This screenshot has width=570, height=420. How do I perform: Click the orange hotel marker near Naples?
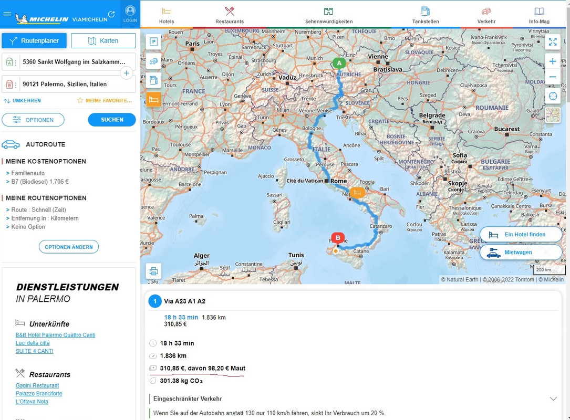(357, 193)
